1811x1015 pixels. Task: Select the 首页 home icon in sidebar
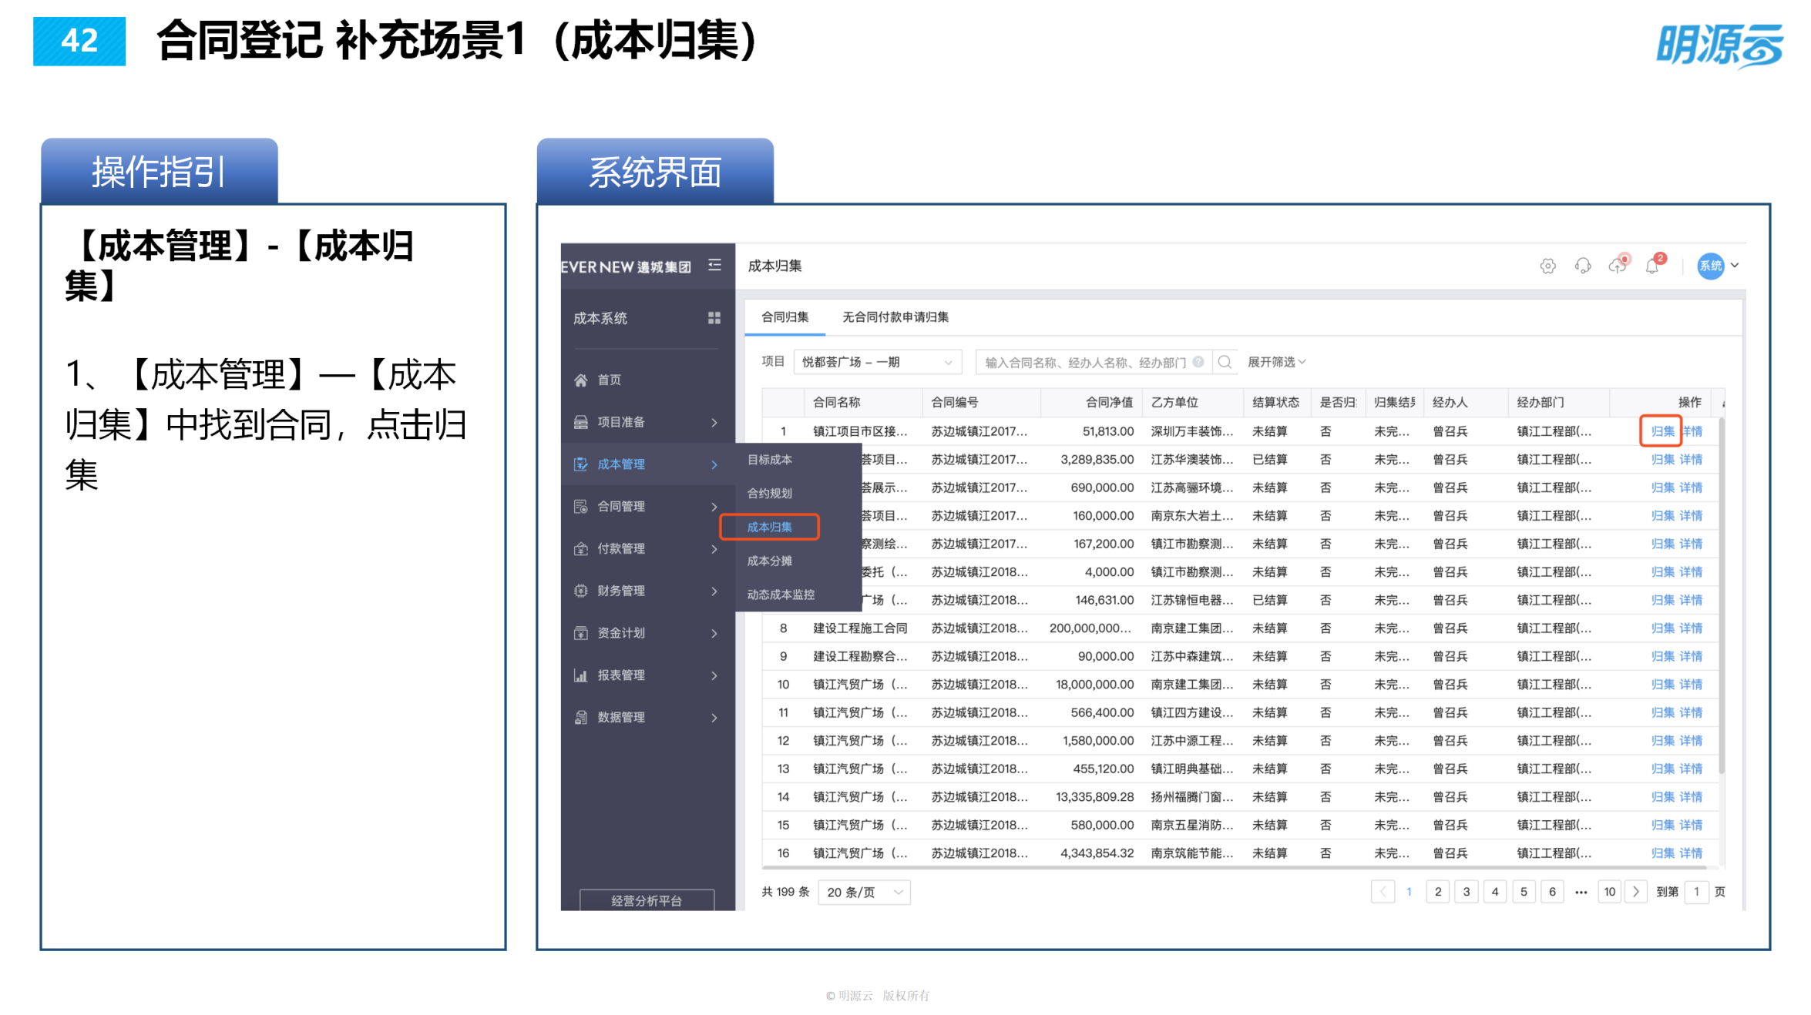point(580,379)
